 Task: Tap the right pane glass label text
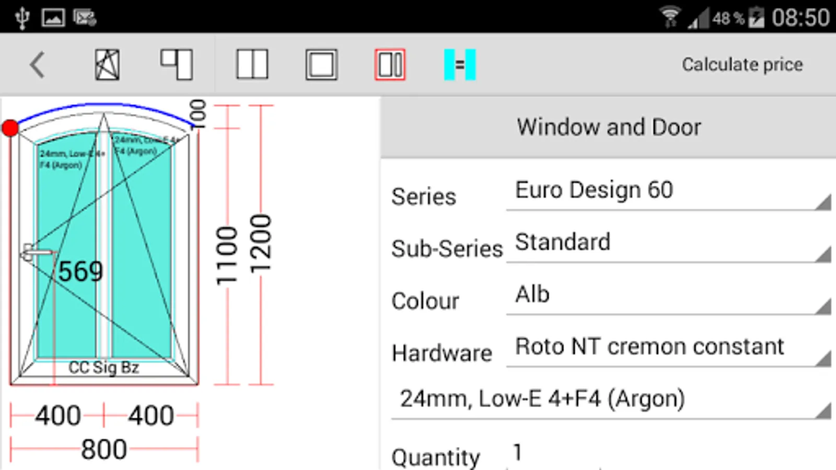click(146, 146)
